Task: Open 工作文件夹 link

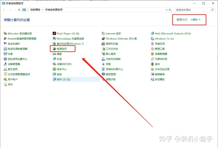Action: (112, 49)
